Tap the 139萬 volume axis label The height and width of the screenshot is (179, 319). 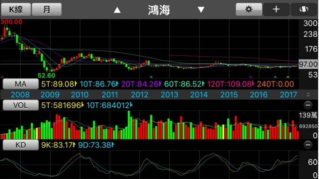(x=308, y=115)
